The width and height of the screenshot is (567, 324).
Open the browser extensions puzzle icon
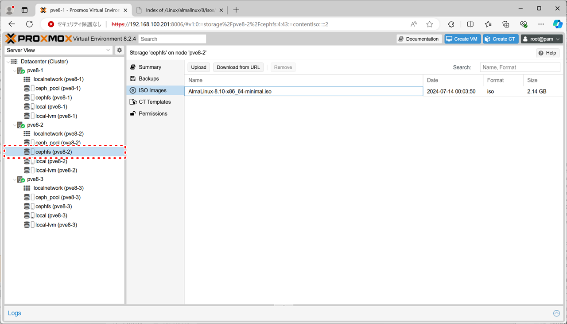click(x=451, y=24)
